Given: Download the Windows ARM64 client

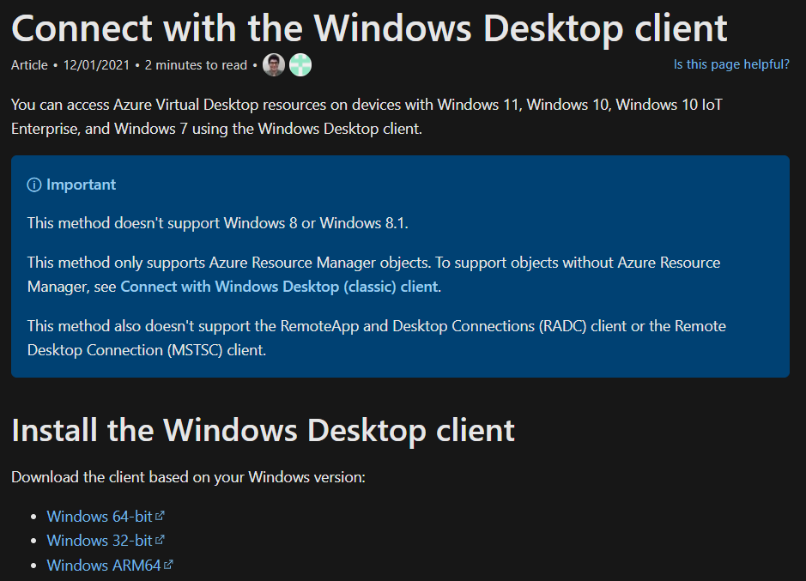Looking at the screenshot, I should point(104,565).
